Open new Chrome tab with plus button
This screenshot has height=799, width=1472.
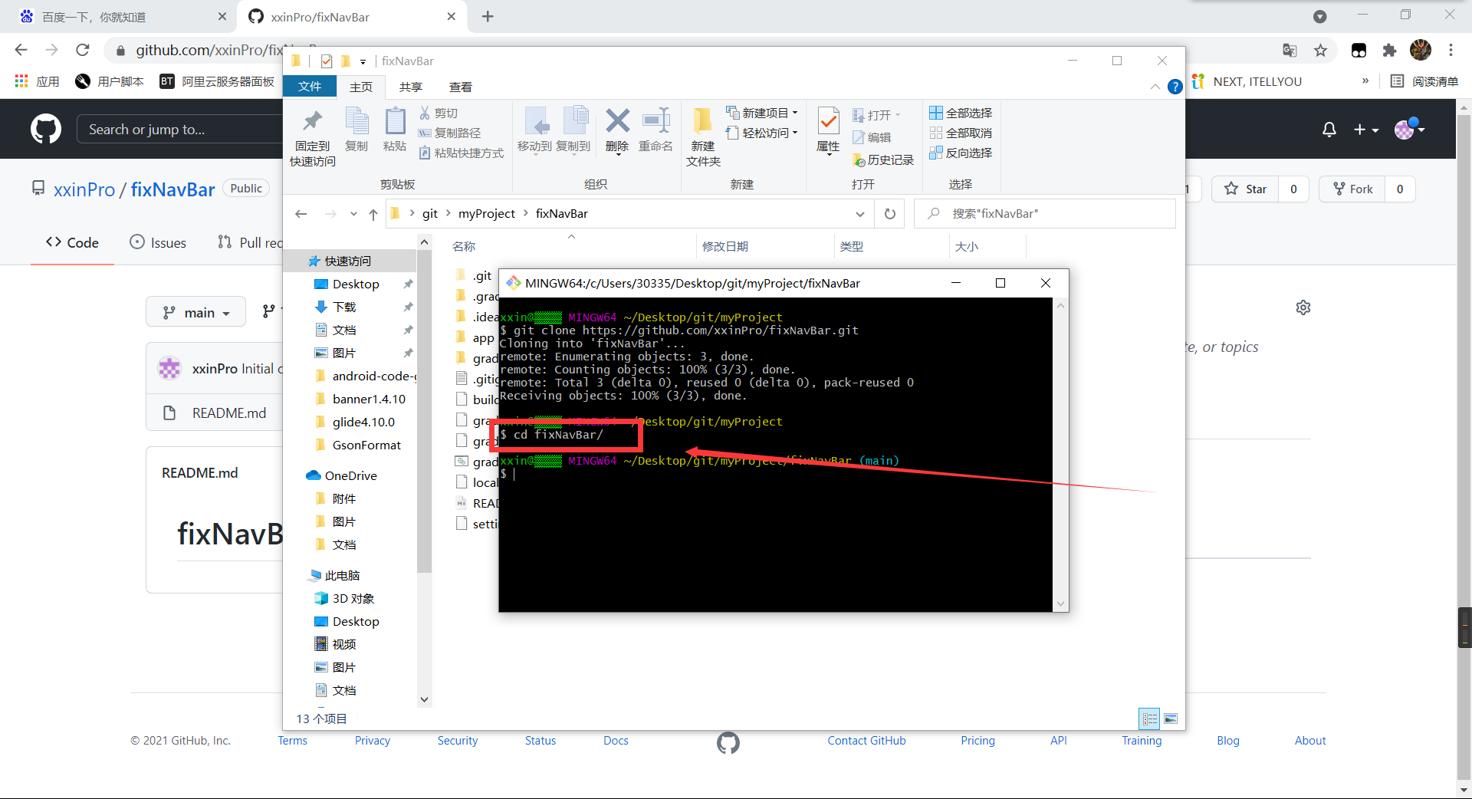pos(488,16)
